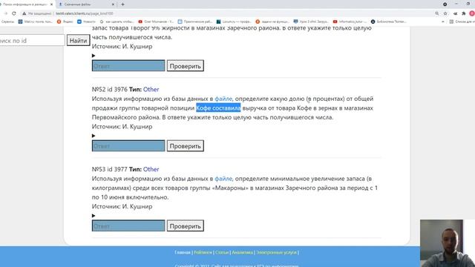Viewport: 475px width, 267px height.
Task: Click the Chrome media control icon near window buttons
Action: [x=445, y=4]
